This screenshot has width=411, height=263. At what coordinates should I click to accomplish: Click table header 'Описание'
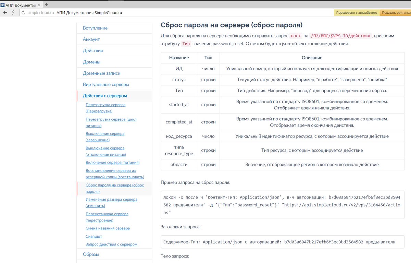tap(312, 58)
